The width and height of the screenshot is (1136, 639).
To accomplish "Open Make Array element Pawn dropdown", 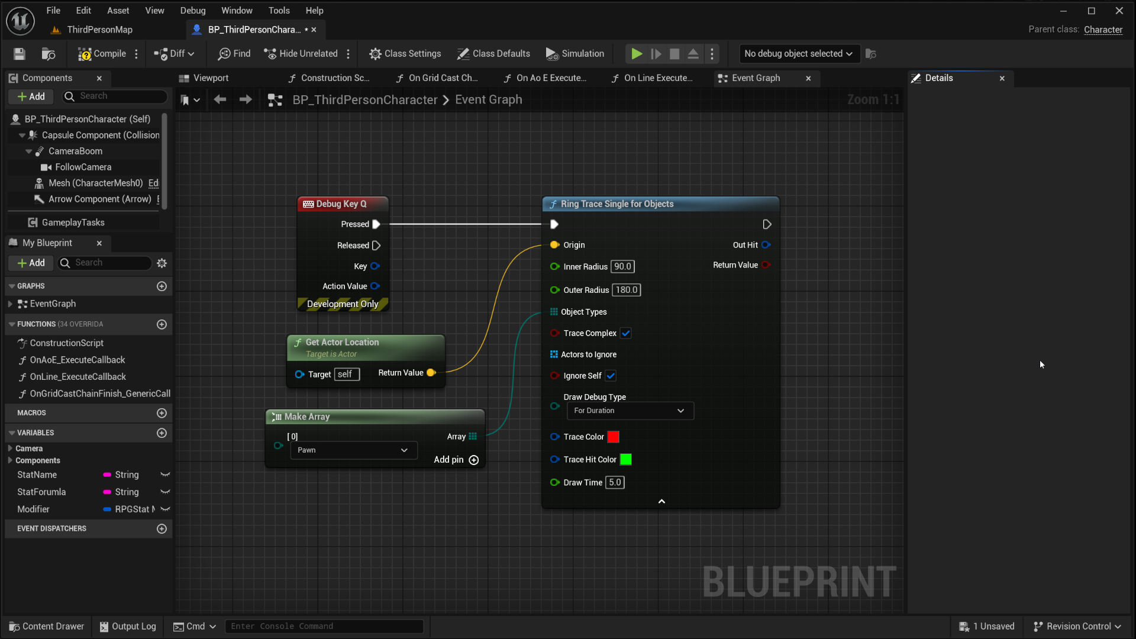I will point(354,450).
